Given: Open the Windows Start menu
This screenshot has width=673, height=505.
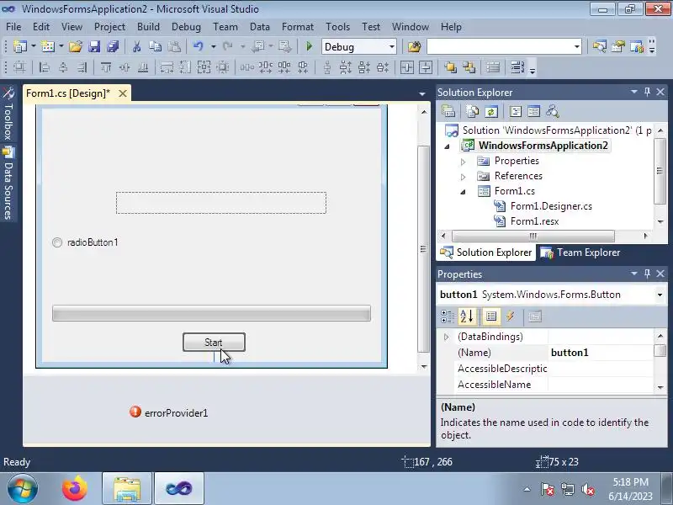Looking at the screenshot, I should pyautogui.click(x=22, y=489).
